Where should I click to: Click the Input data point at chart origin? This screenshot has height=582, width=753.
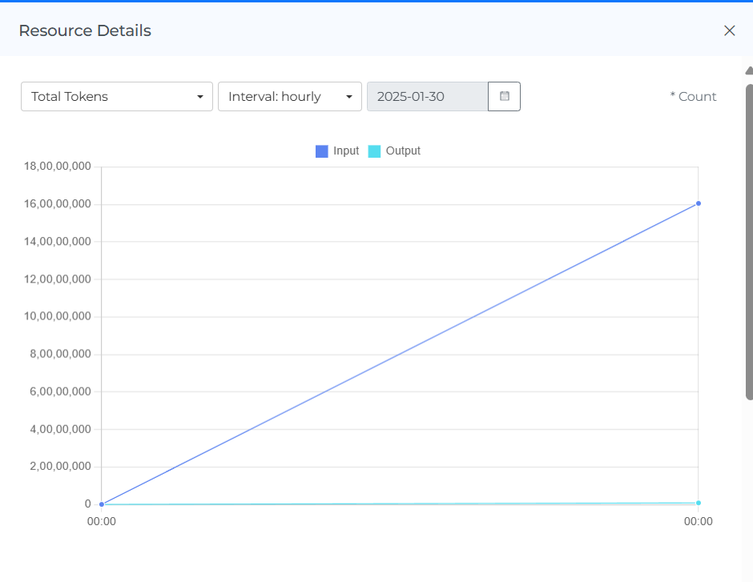pyautogui.click(x=102, y=504)
